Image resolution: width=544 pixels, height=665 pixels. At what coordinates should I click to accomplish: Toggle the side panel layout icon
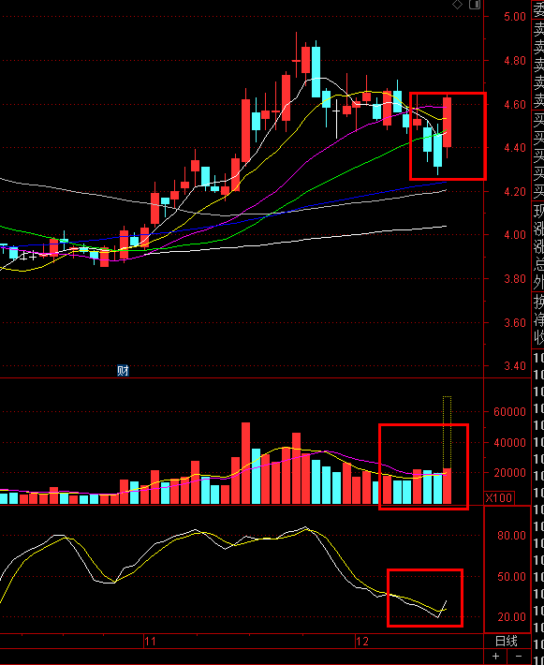coord(475,5)
